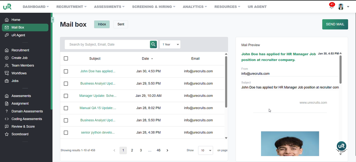Expand the Show 10 per page dropdown
Screen dimensions: 356x162
point(206,150)
